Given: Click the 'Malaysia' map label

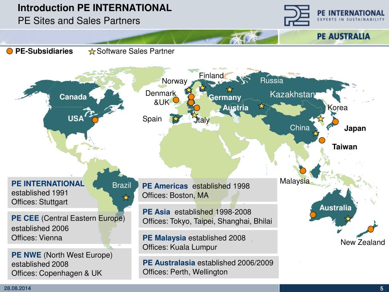Looking at the screenshot, I should (x=294, y=181).
